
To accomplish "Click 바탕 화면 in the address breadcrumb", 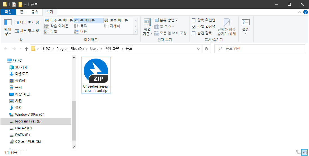I will pyautogui.click(x=112, y=49).
